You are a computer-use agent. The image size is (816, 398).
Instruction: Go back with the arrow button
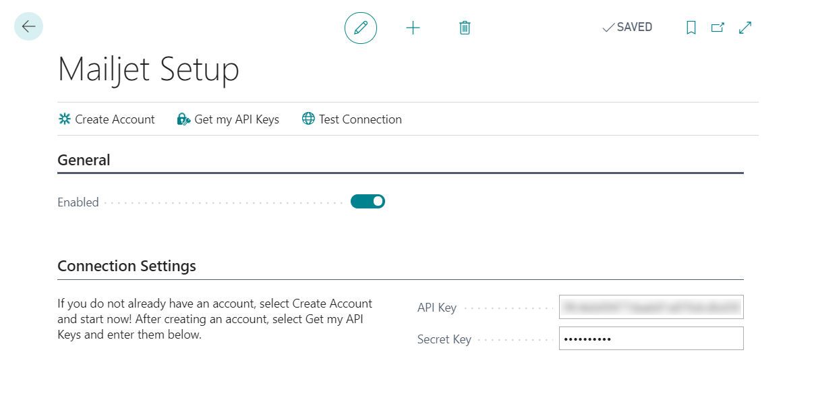28,26
